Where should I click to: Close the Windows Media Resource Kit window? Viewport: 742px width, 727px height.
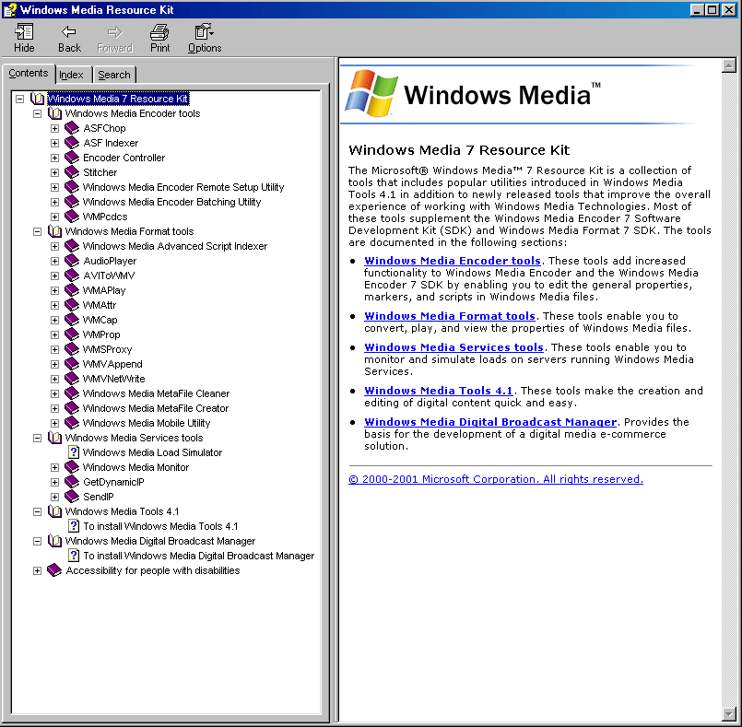coord(729,9)
